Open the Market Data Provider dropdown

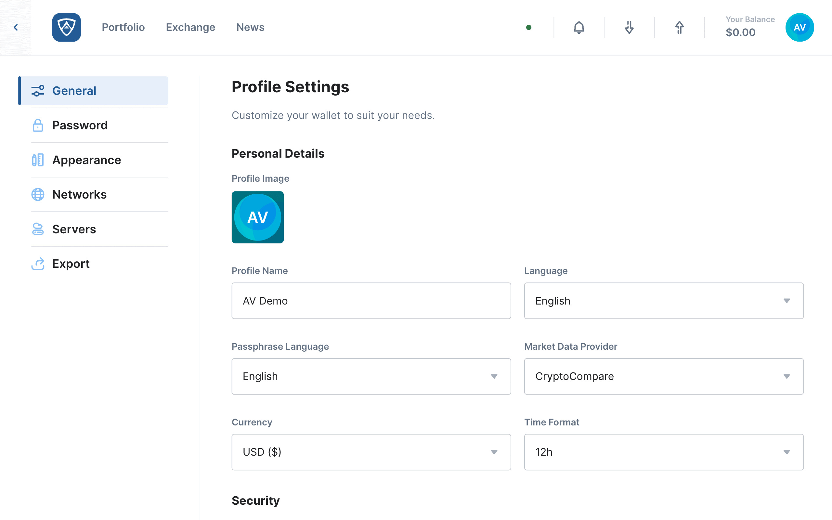pyautogui.click(x=664, y=376)
